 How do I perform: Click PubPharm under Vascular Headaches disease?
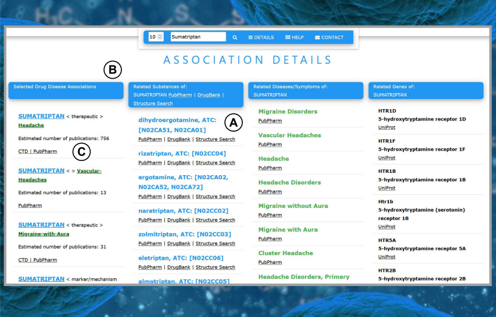pyautogui.click(x=270, y=144)
